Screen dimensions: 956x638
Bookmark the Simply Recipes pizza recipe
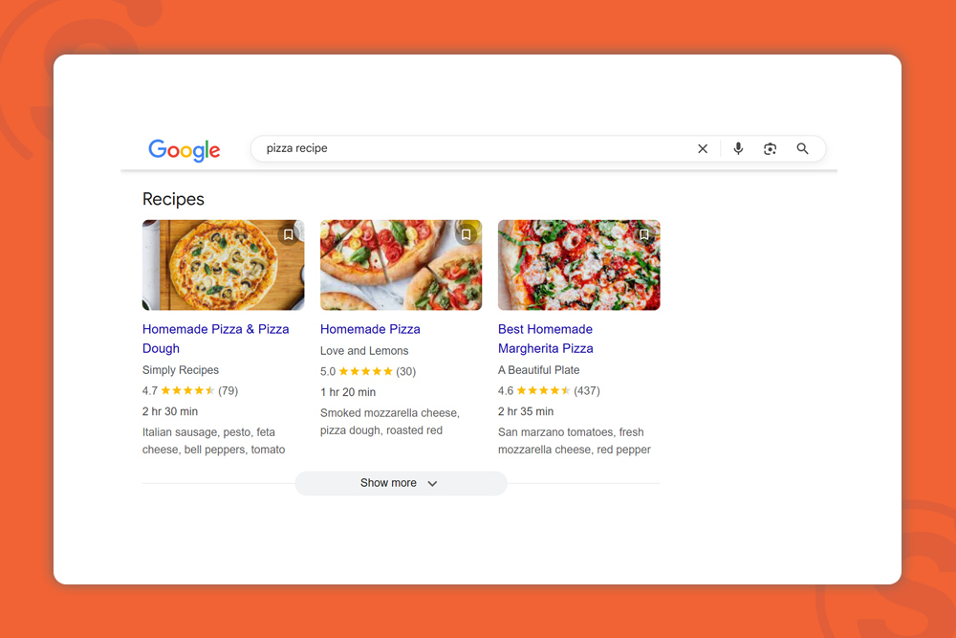(289, 235)
